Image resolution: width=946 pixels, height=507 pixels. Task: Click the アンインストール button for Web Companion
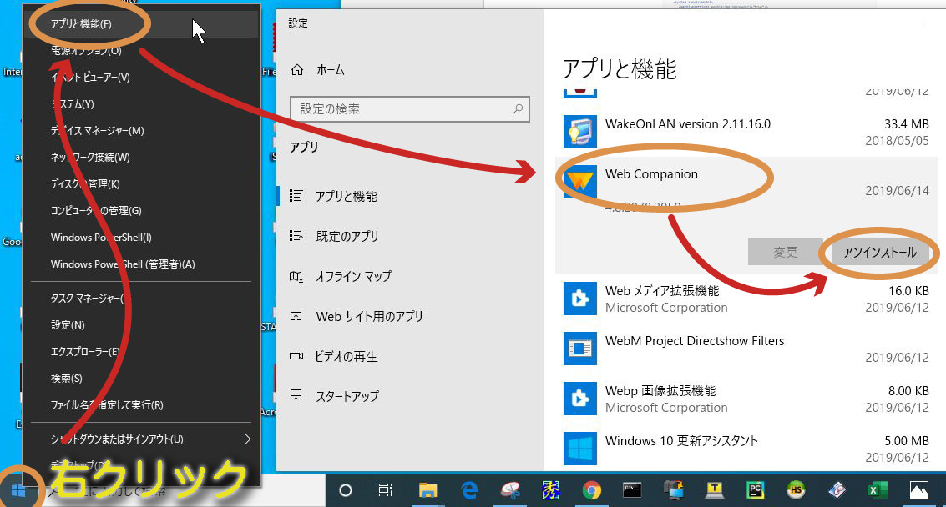tap(879, 252)
